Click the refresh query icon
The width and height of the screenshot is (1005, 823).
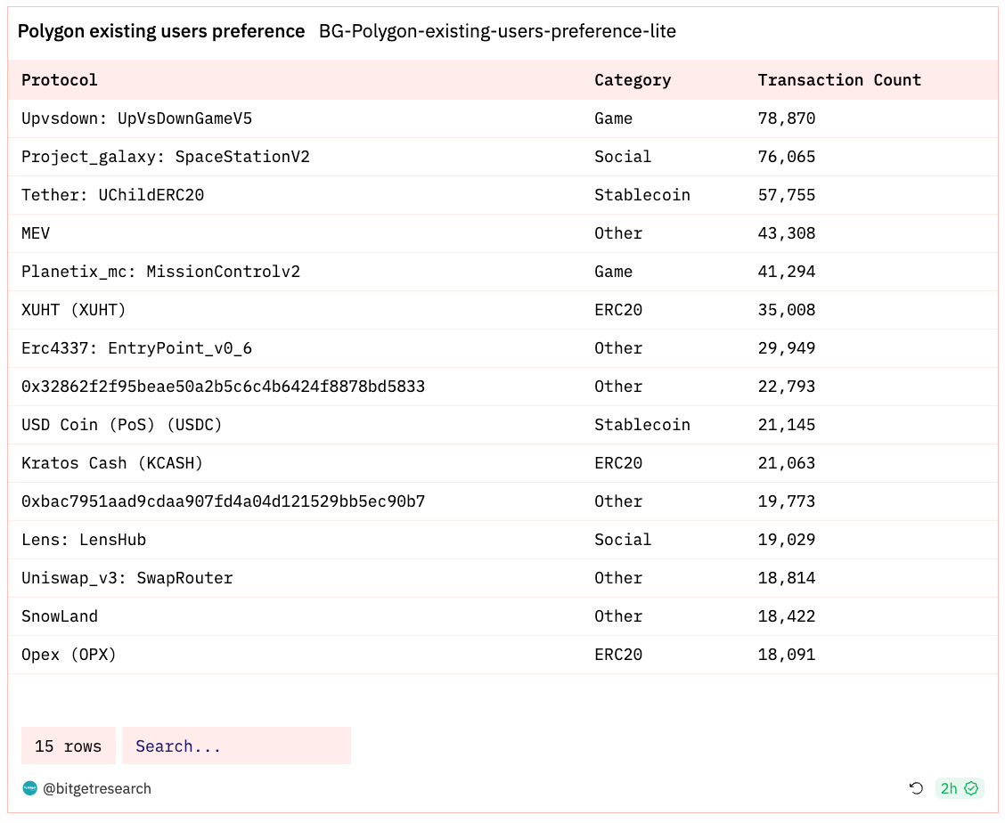point(916,787)
